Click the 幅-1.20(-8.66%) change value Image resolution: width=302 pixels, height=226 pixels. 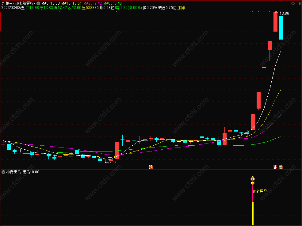point(128,8)
